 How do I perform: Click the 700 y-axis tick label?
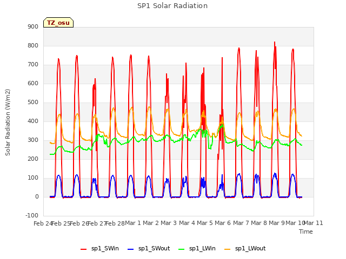point(33,65)
